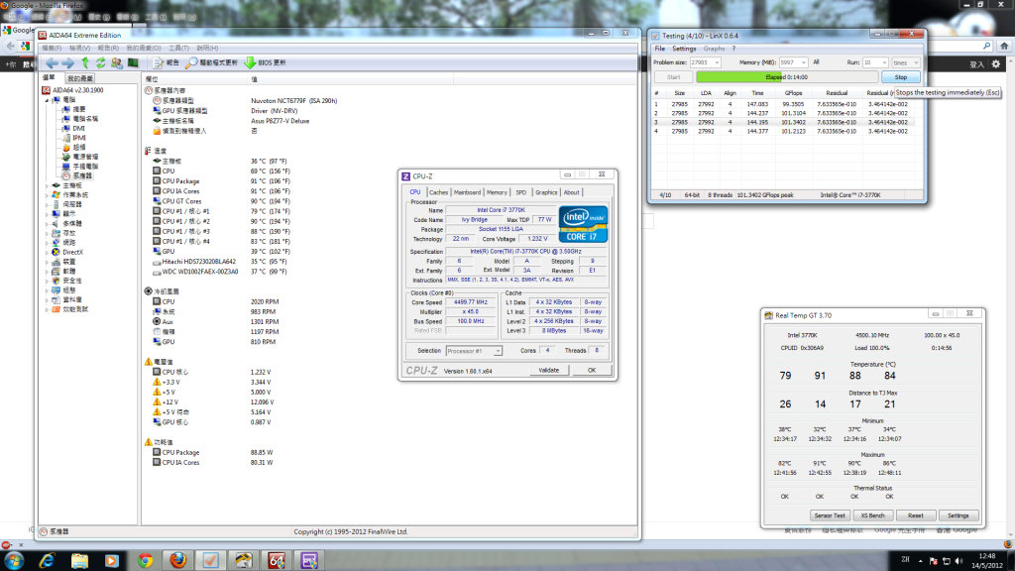
Task: Open the Windows Start menu
Action: point(14,560)
